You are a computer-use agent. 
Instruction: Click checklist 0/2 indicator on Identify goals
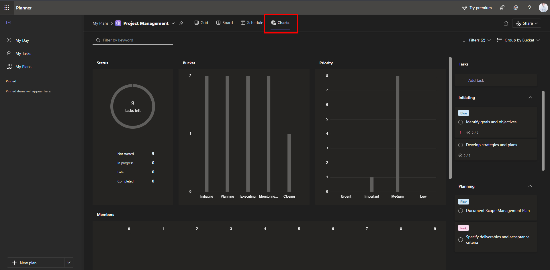pyautogui.click(x=472, y=132)
